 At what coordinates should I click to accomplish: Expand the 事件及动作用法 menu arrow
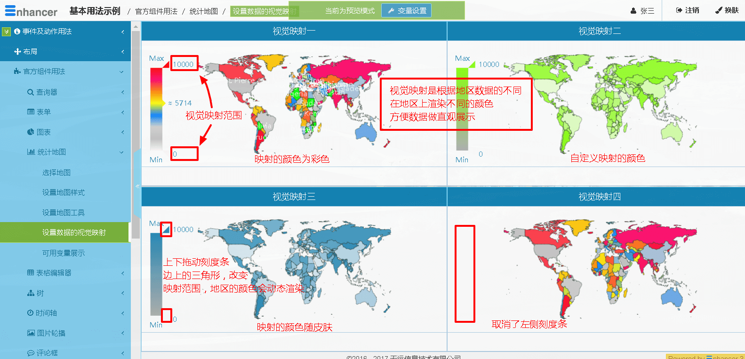(122, 32)
